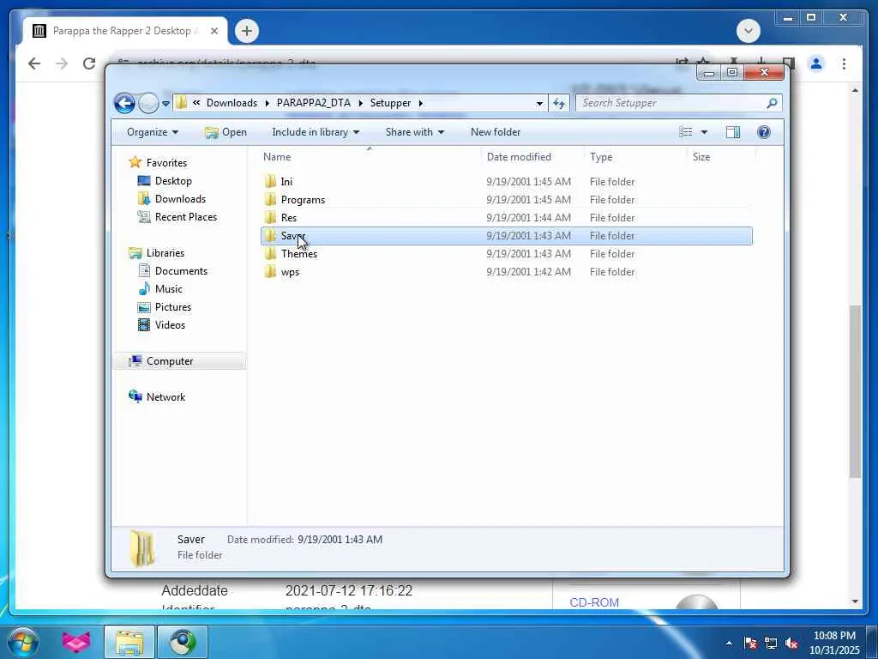Screen dimensions: 878x659
Task: Open the Organize menu
Action: (153, 132)
